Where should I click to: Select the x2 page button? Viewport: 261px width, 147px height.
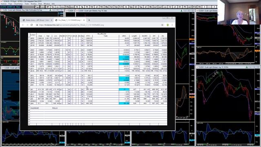pyautogui.click(x=146, y=7)
